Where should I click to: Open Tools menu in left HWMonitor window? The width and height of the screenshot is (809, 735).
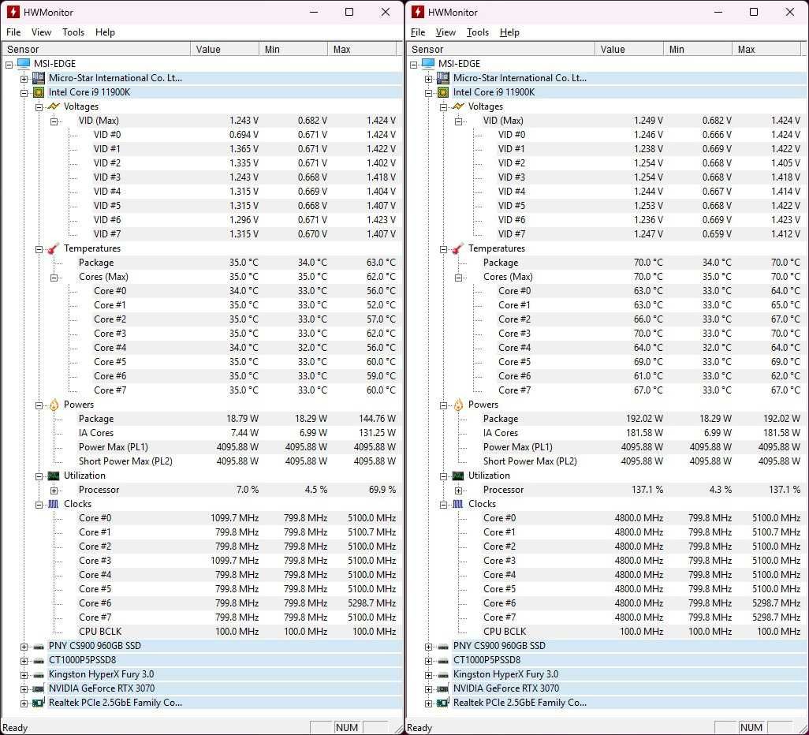coord(73,32)
